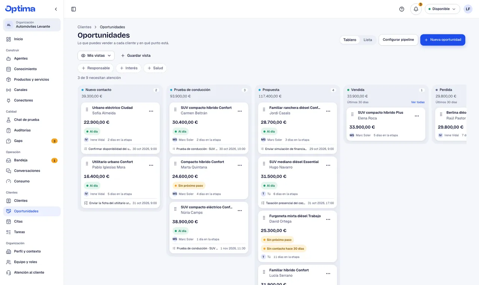Open Consumo usage page
Image resolution: width=479 pixels, height=285 pixels.
[x=32, y=181]
